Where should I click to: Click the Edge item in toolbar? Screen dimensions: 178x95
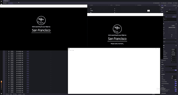[x=5, y=3]
